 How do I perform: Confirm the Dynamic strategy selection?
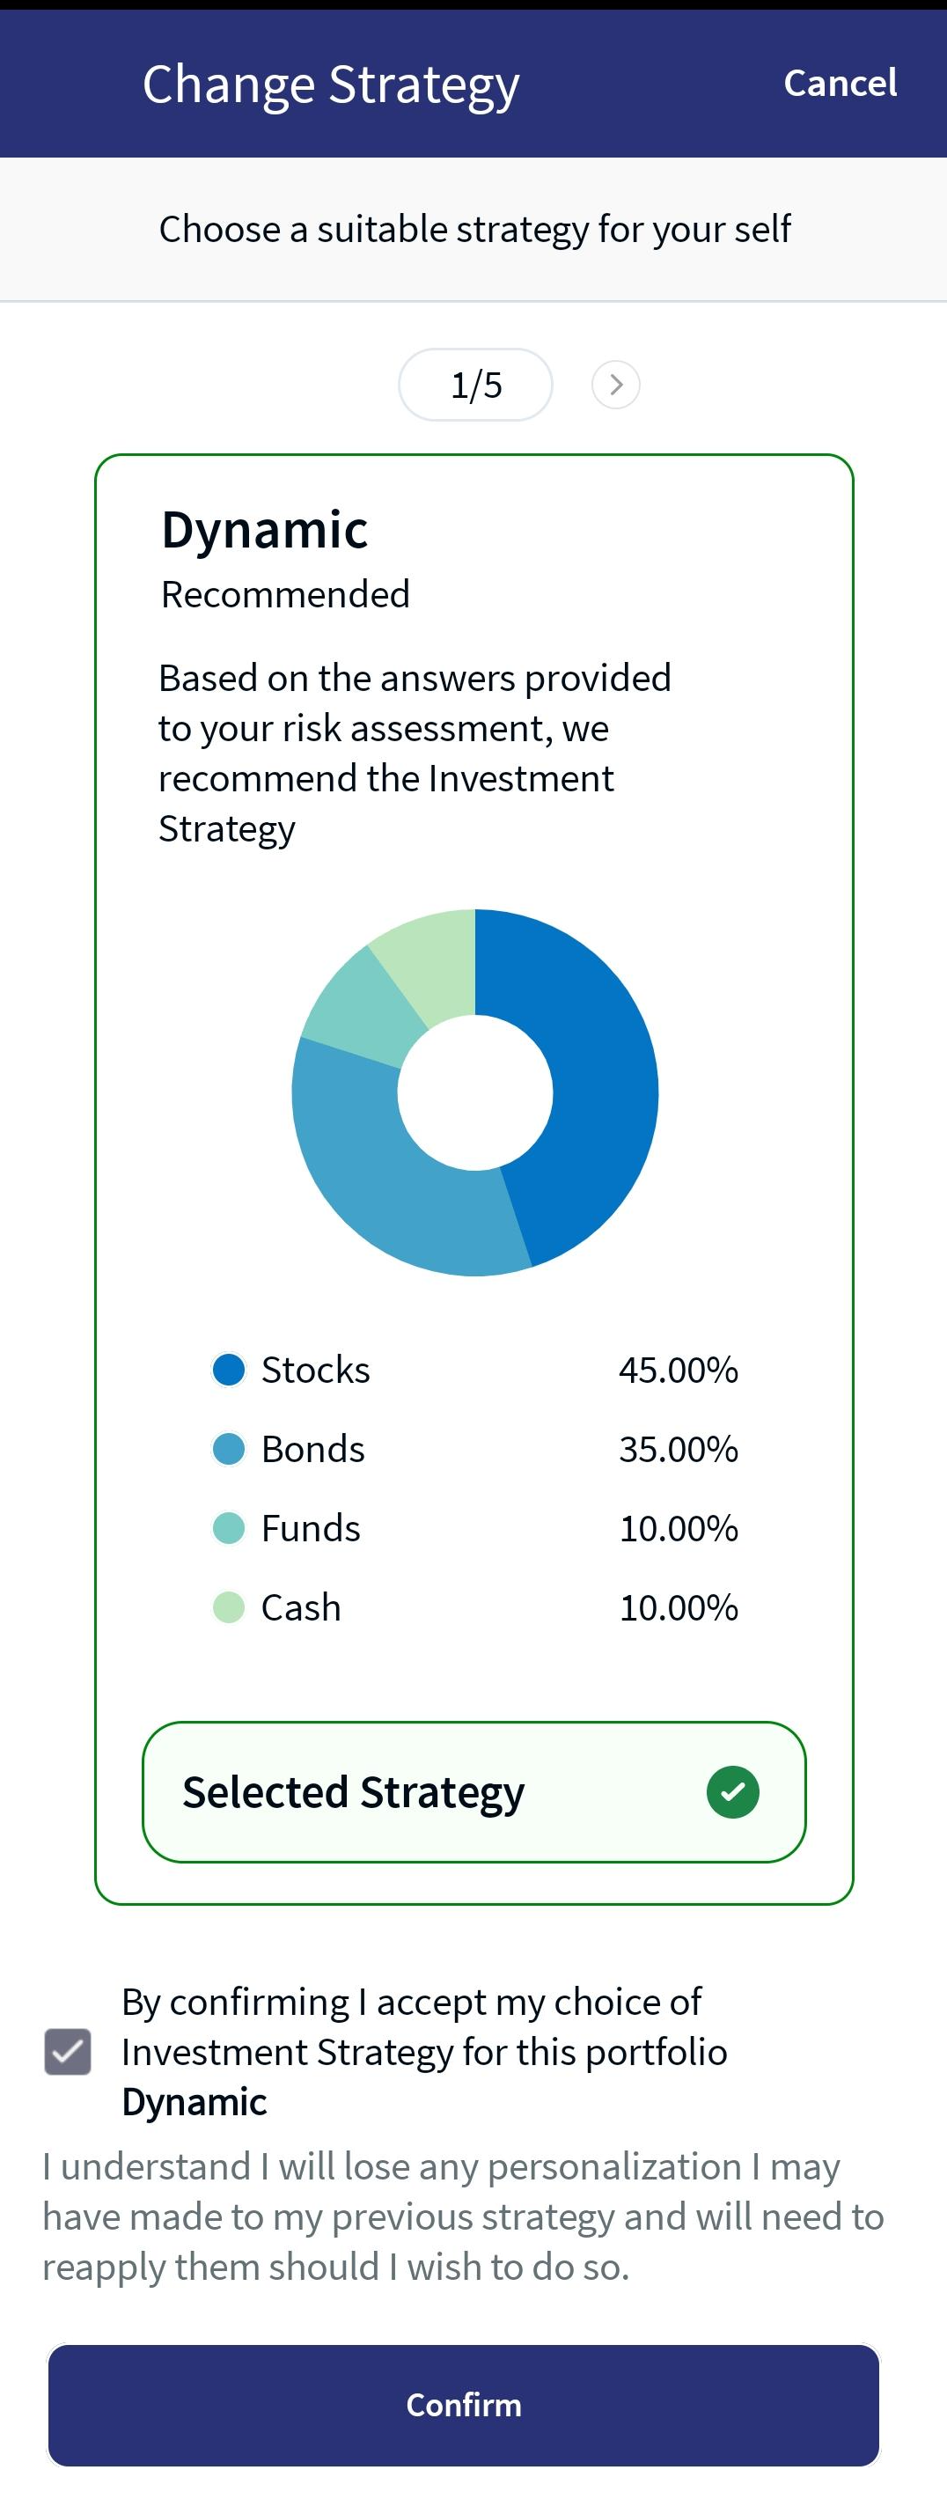pyautogui.click(x=463, y=2405)
